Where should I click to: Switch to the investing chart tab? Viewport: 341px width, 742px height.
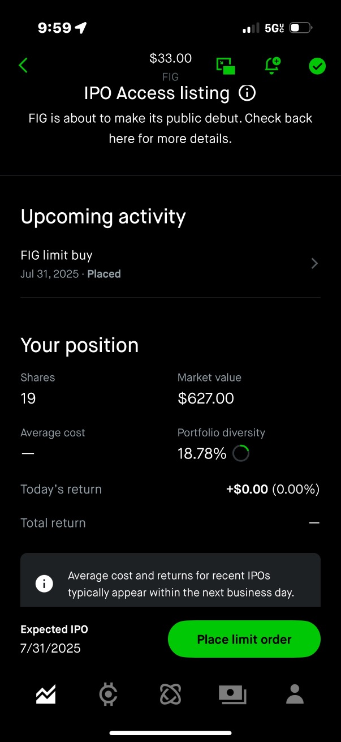(x=46, y=694)
